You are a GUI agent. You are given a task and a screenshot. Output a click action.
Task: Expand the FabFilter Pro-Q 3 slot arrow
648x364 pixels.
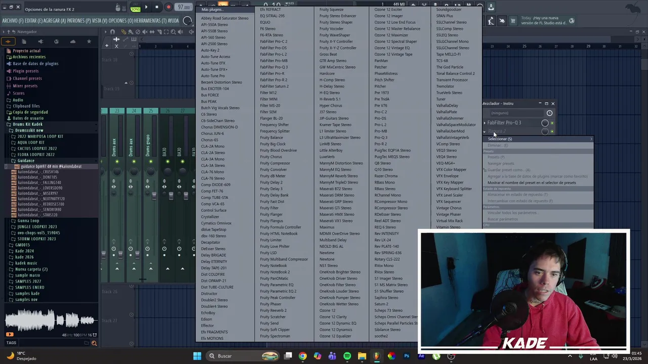[x=484, y=123]
